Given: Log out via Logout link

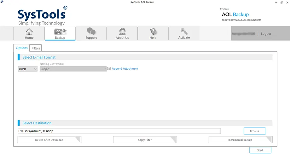Looking at the screenshot, I should click(x=266, y=34).
